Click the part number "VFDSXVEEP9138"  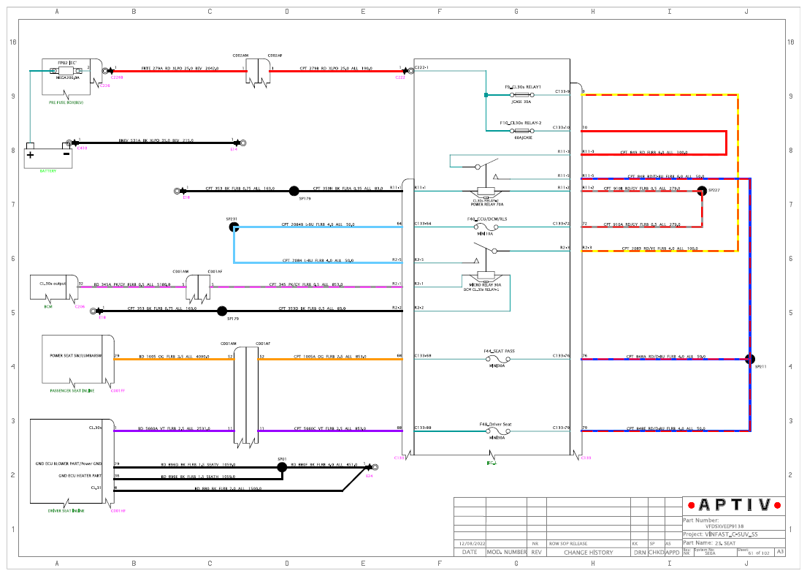724,526
